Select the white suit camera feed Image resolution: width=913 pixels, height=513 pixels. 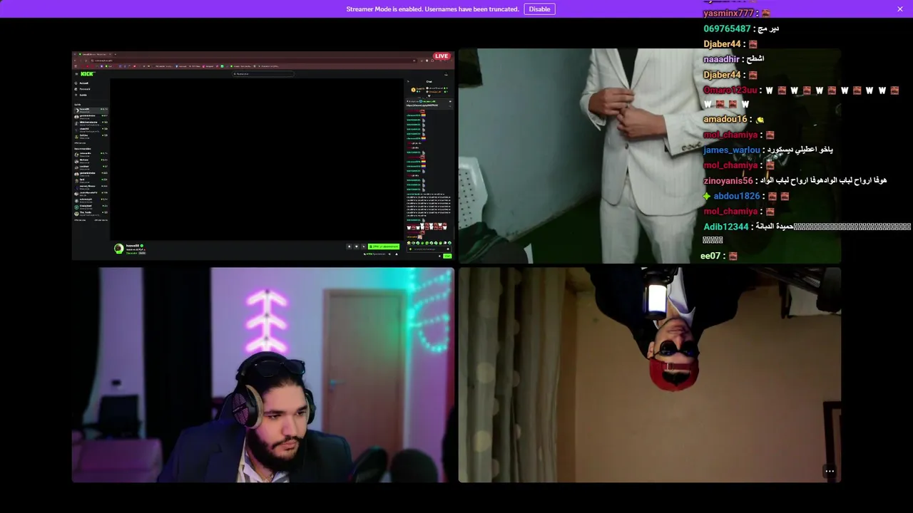(x=650, y=156)
